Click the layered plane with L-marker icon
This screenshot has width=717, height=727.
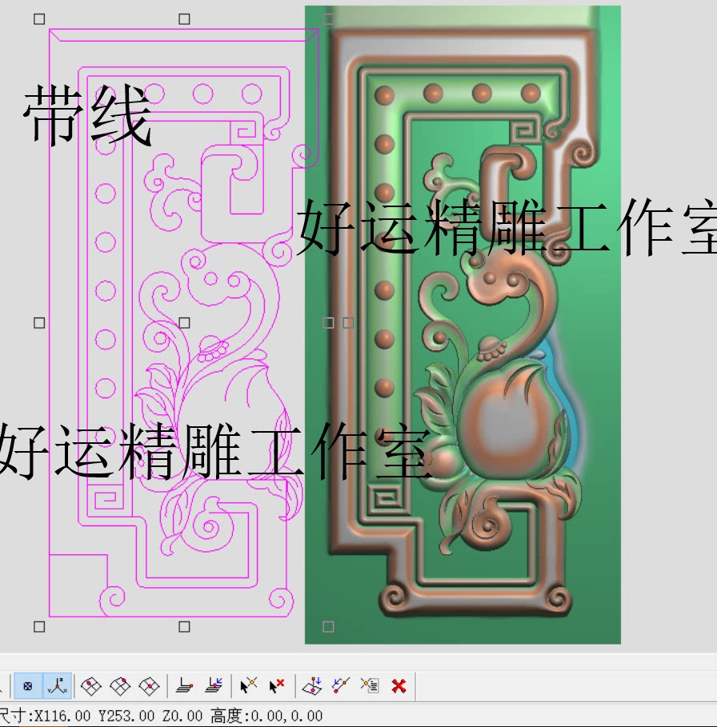coord(184,685)
